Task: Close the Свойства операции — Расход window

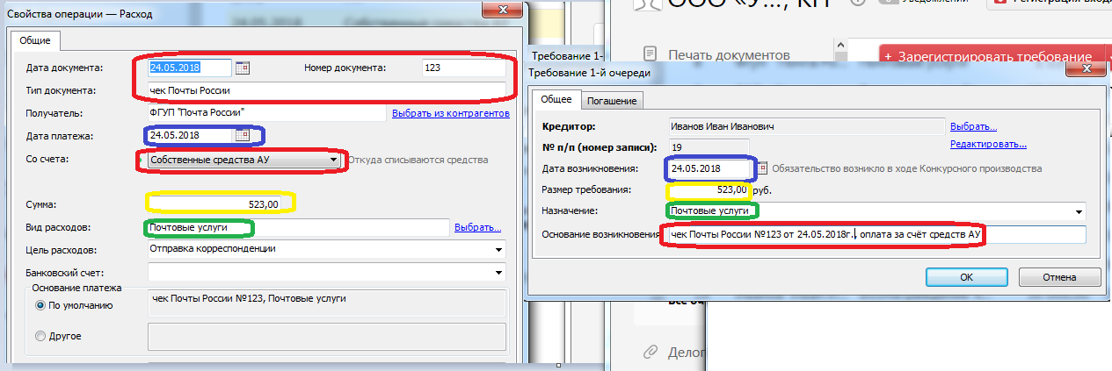Action: pyautogui.click(x=501, y=10)
